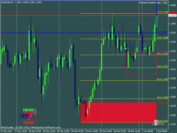Click the 1.3295 price scale value
Screen dimensions: 177x133
click(172, 88)
